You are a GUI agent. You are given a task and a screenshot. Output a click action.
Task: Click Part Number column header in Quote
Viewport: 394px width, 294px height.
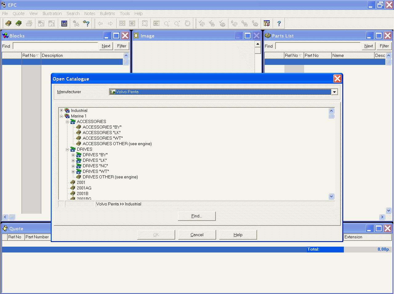coord(37,237)
